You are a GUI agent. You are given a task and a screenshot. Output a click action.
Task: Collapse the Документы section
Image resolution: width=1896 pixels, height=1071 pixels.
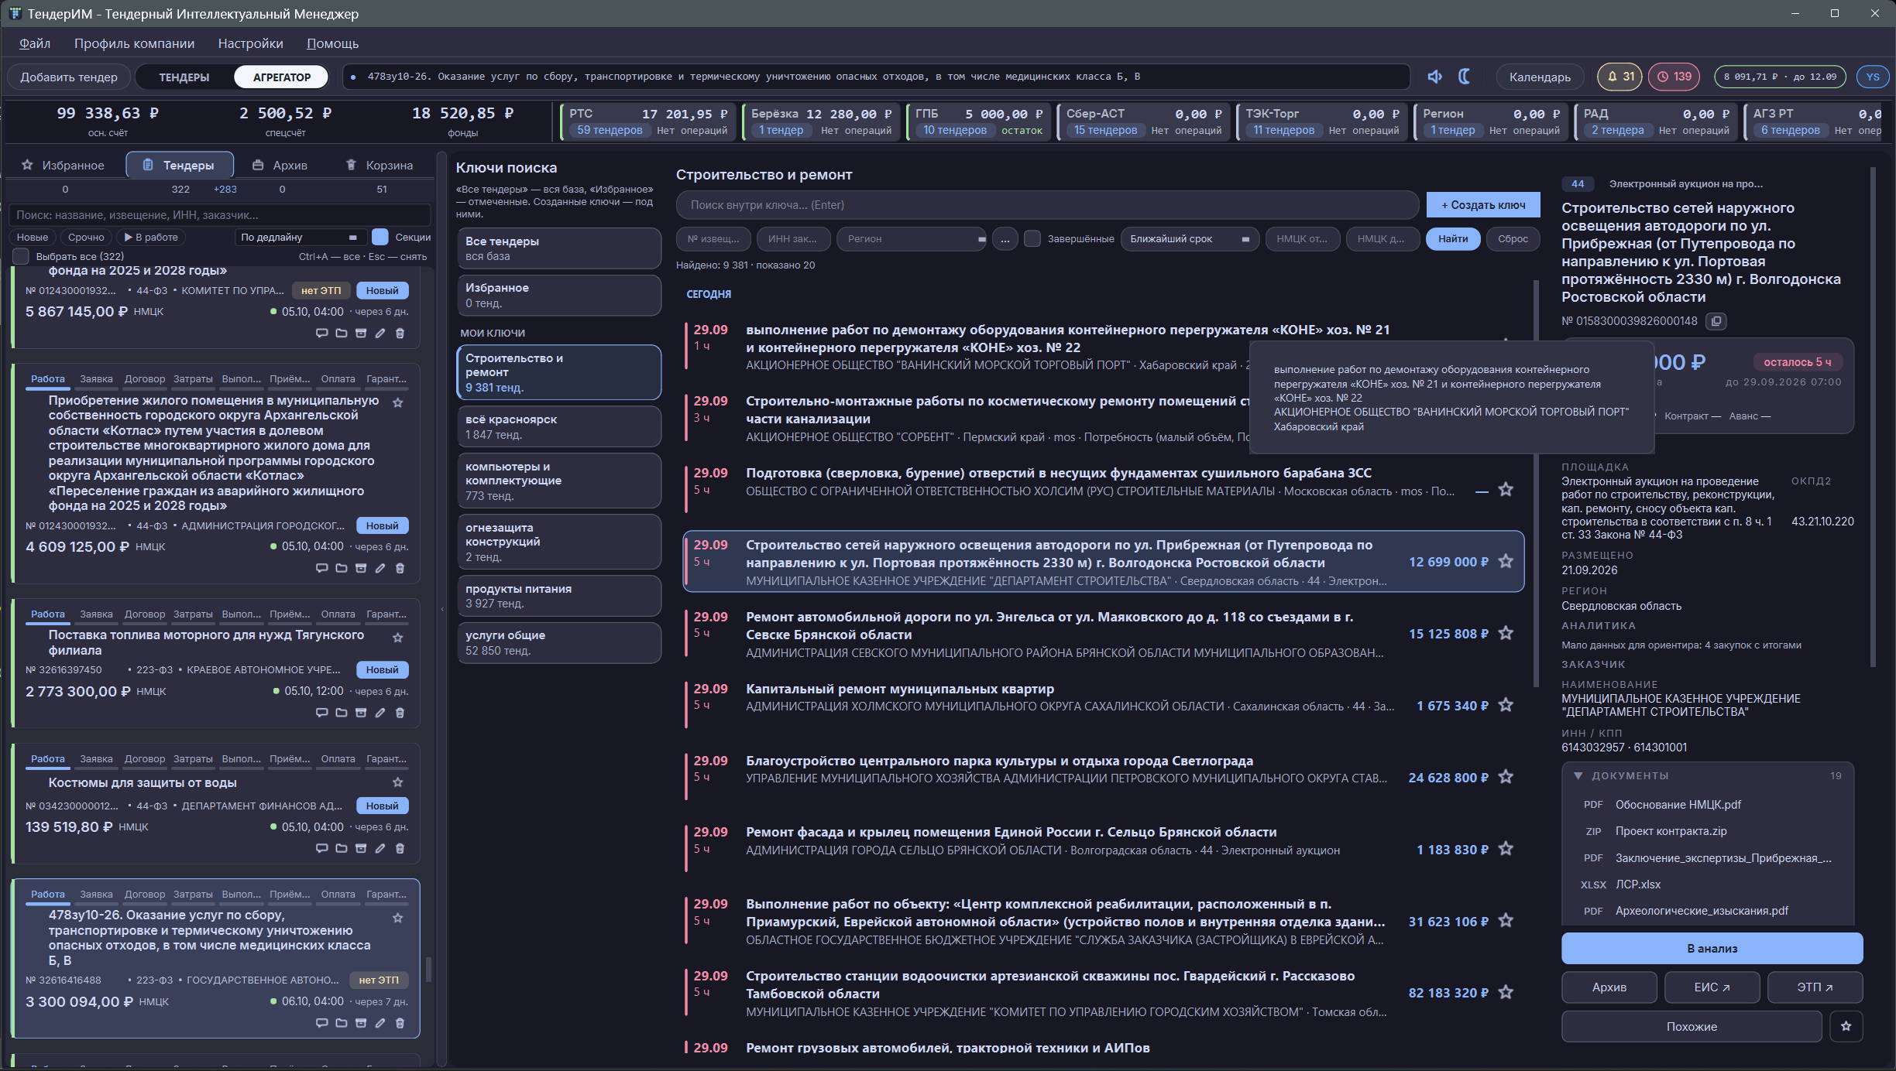click(x=1578, y=775)
